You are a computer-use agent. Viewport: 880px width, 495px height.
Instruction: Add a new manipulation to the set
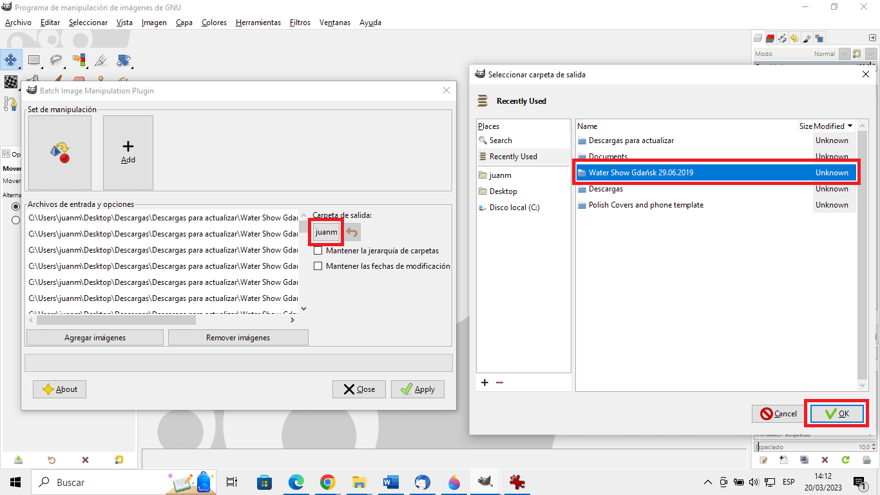128,153
